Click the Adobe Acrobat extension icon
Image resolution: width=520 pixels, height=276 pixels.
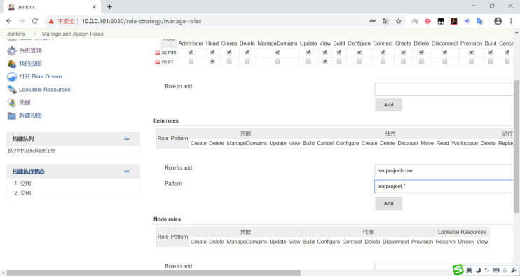(x=453, y=21)
